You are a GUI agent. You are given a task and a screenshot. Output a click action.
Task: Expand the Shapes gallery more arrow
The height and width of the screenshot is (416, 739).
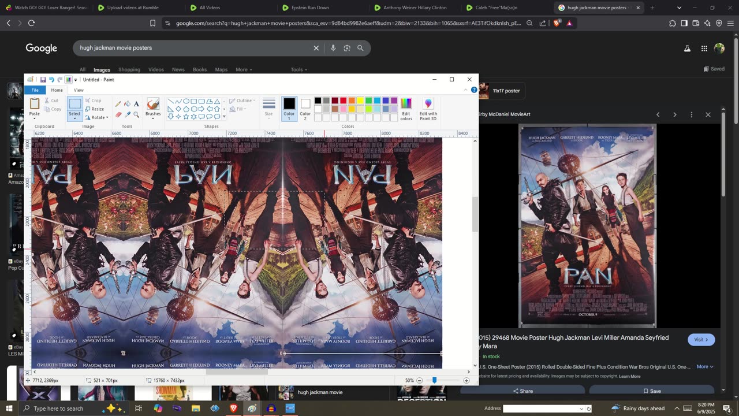click(x=224, y=117)
